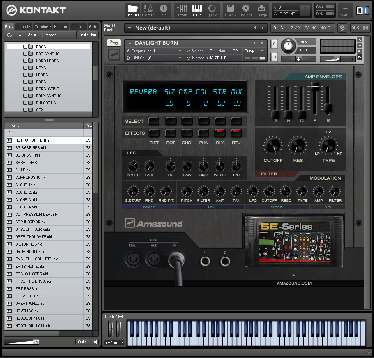Solo the DAYLIGHT BURN instrument
Viewport: 374px width, 358px height.
(274, 44)
